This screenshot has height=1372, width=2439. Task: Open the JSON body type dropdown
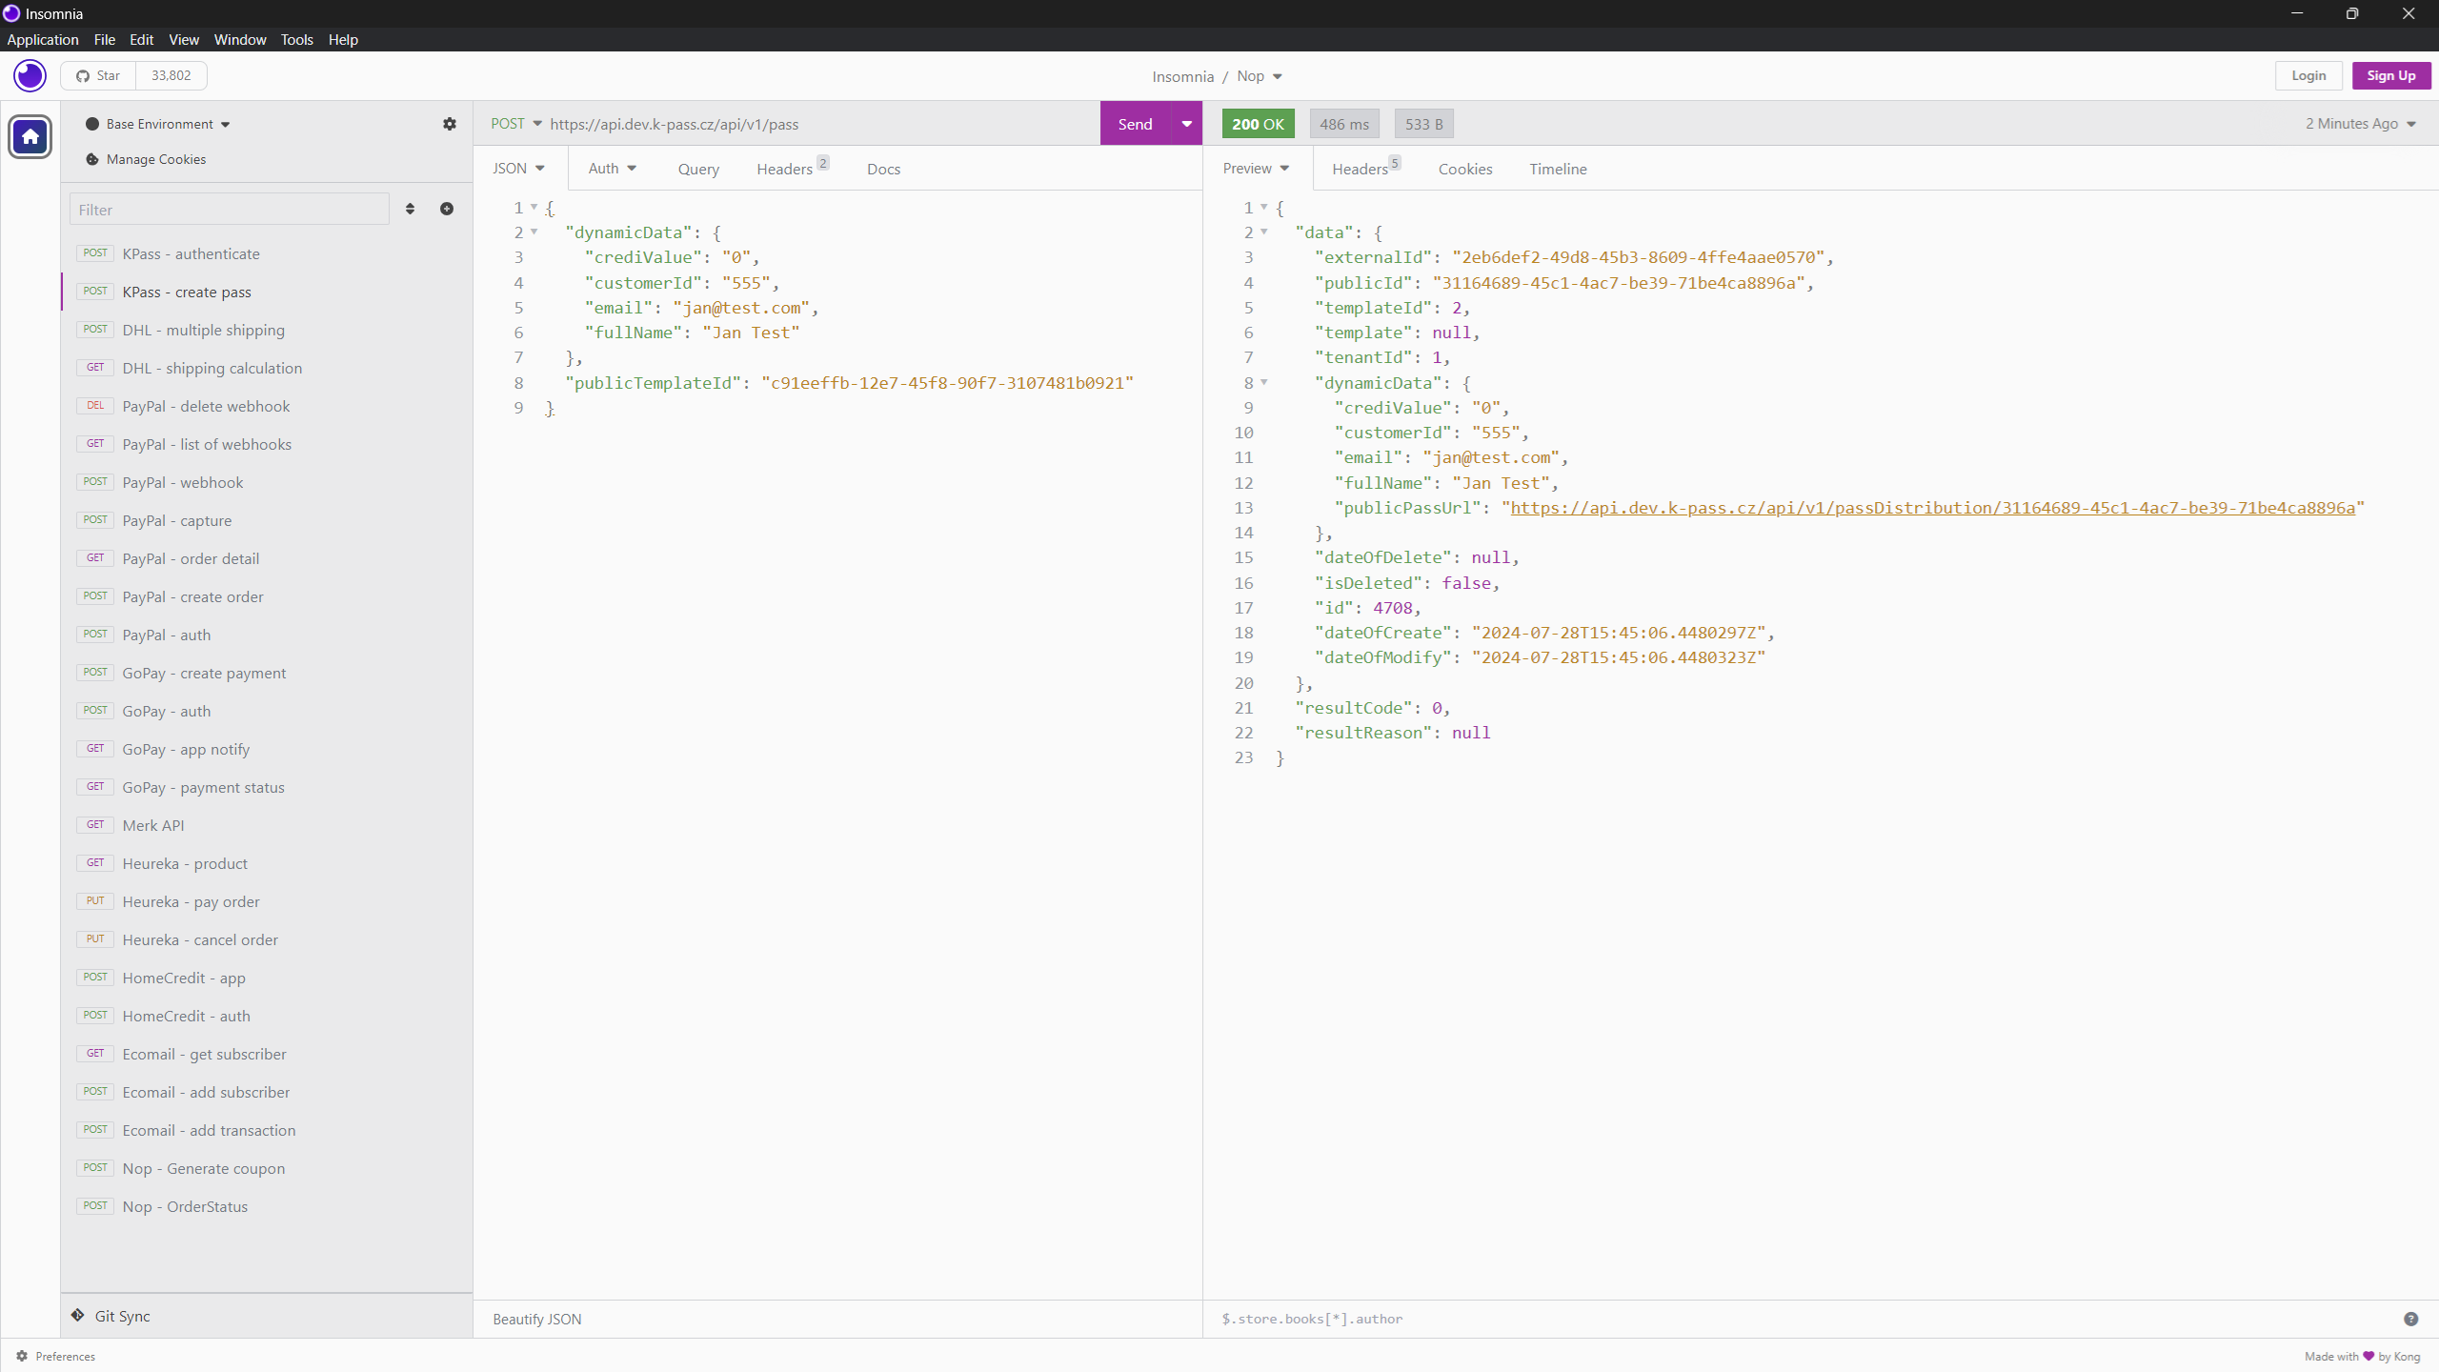[518, 168]
